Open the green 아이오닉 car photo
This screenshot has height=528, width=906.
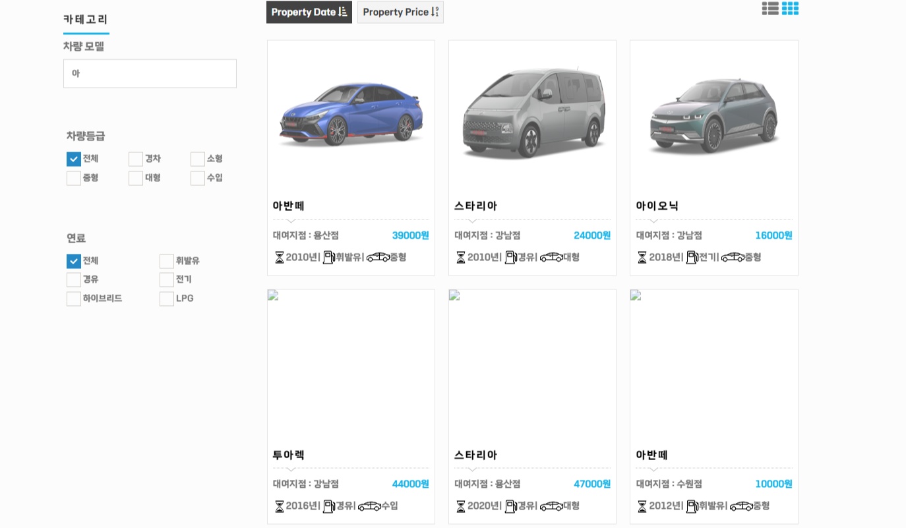pos(714,116)
